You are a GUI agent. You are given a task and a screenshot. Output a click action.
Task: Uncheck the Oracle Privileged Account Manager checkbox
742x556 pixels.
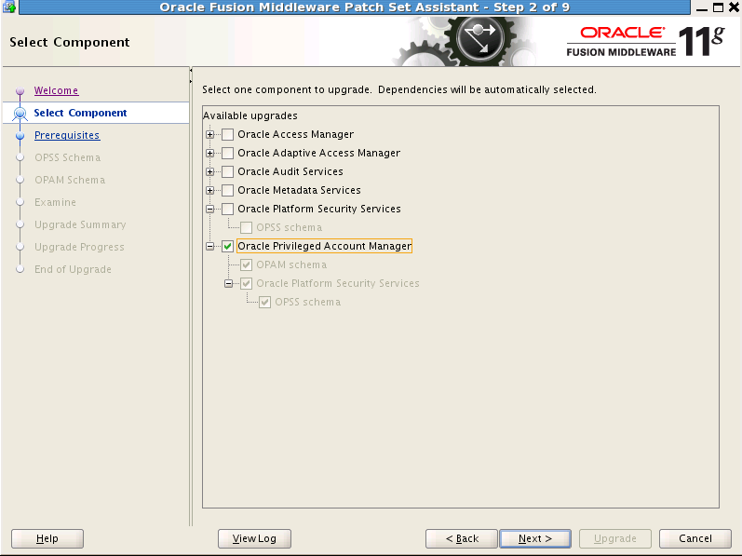point(227,246)
